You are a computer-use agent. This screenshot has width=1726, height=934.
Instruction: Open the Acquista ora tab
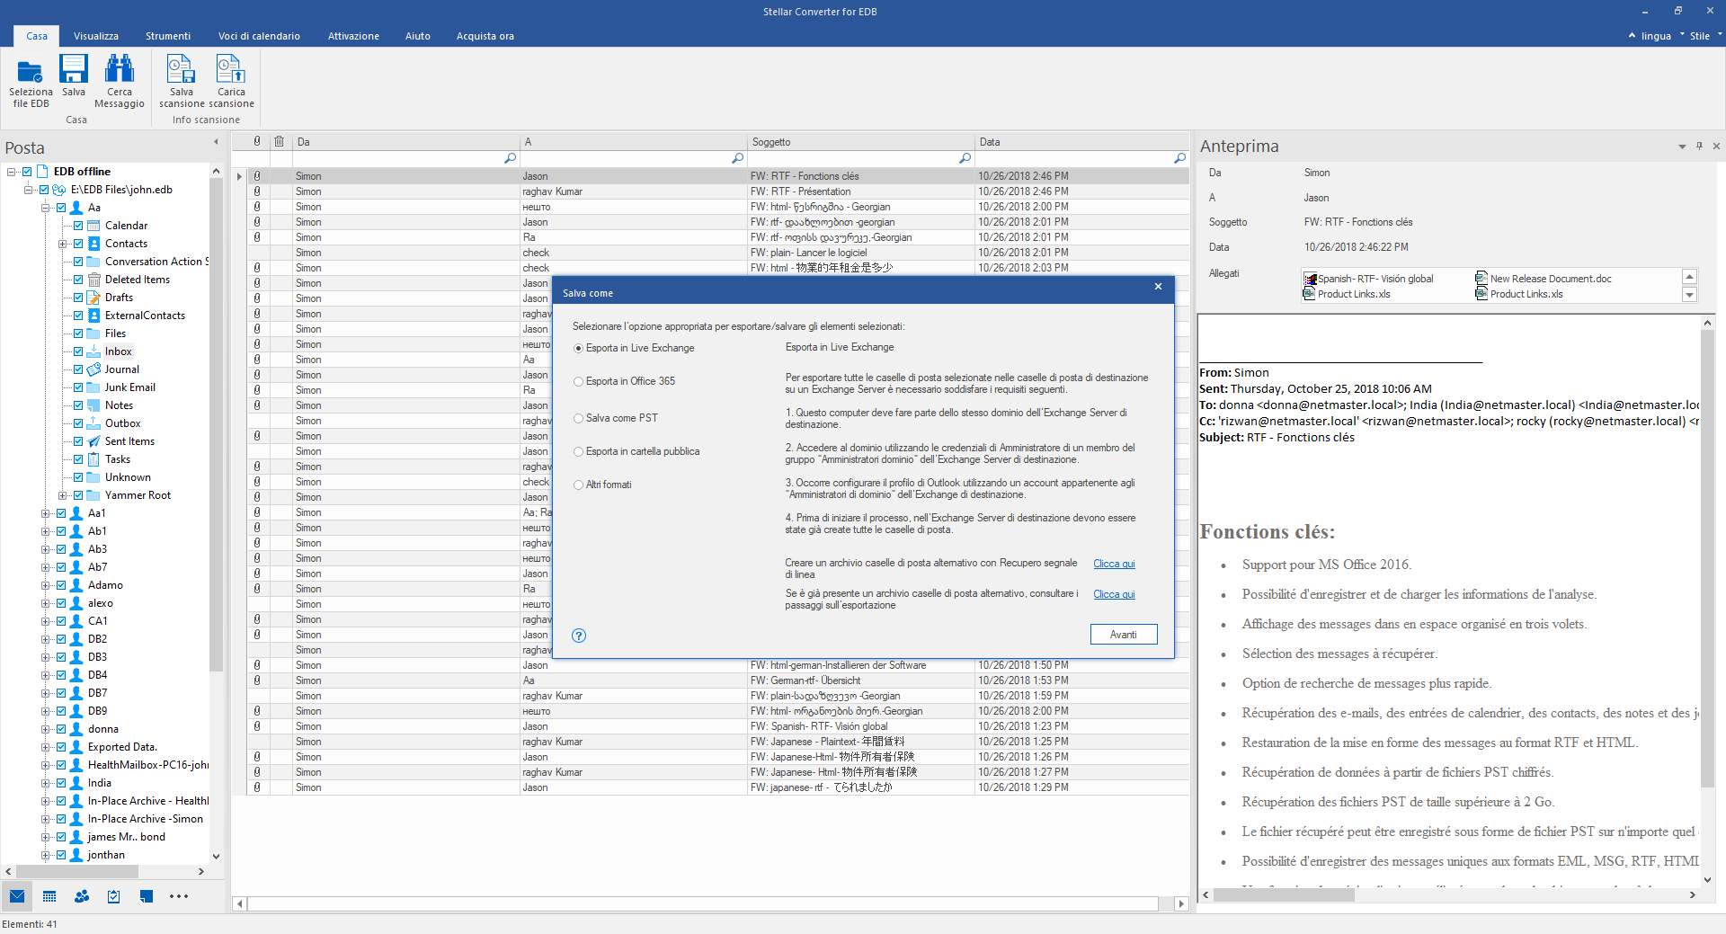pyautogui.click(x=485, y=36)
